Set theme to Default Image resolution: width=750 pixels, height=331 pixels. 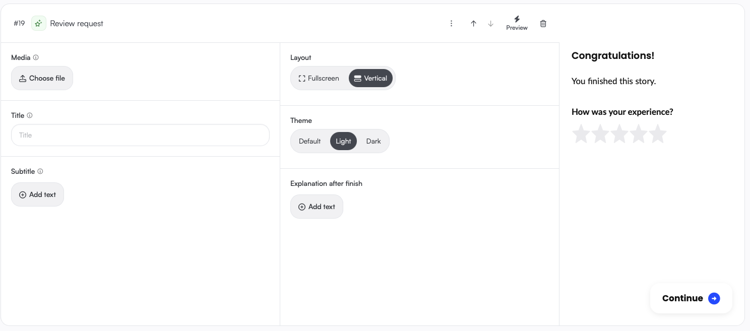pos(309,142)
